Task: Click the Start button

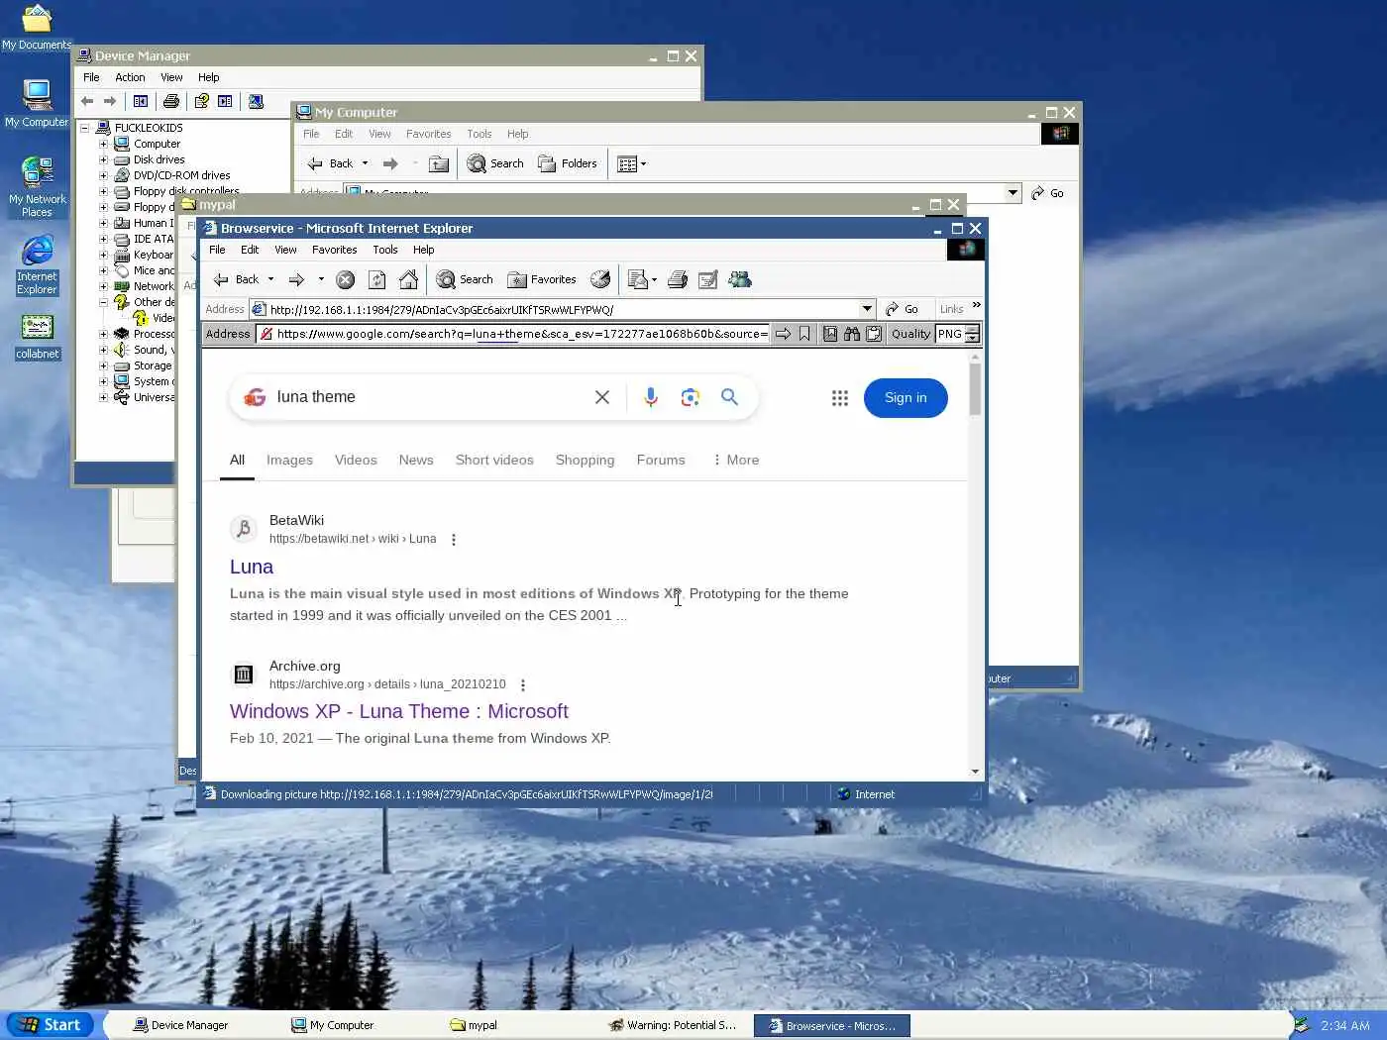Action: pyautogui.click(x=51, y=1025)
